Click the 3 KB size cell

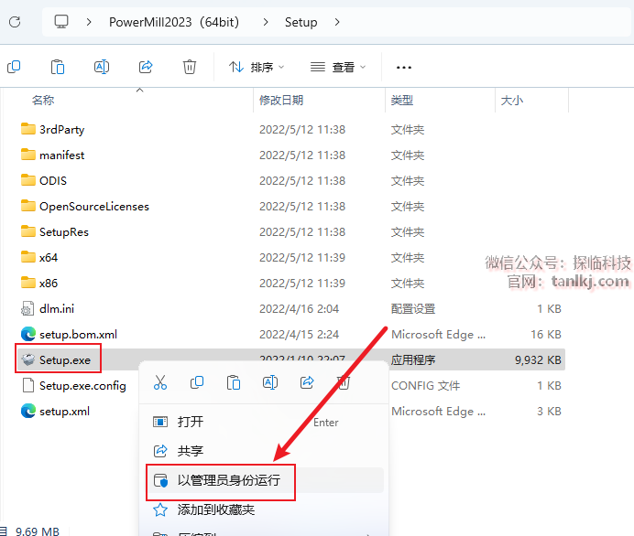point(549,412)
